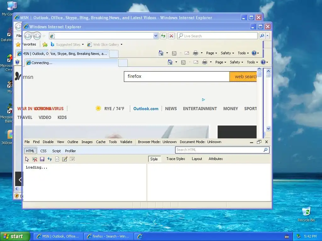Click the Feeds icon in the Connecting tab row
Image resolution: width=322 pixels, height=241 pixels.
point(183,62)
